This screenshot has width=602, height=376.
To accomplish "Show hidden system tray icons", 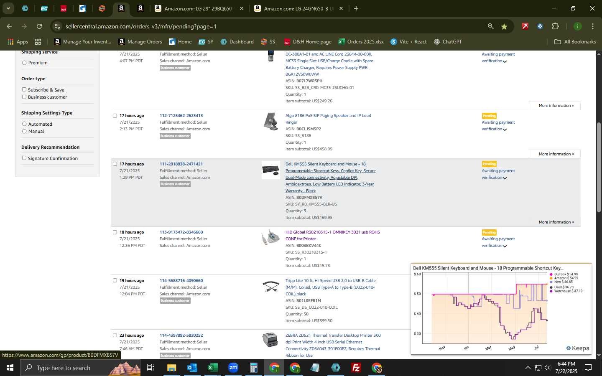I will (x=528, y=368).
